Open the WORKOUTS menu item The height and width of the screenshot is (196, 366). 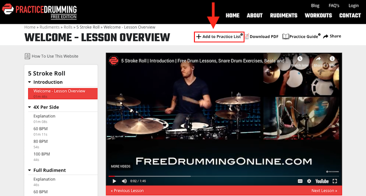point(318,15)
